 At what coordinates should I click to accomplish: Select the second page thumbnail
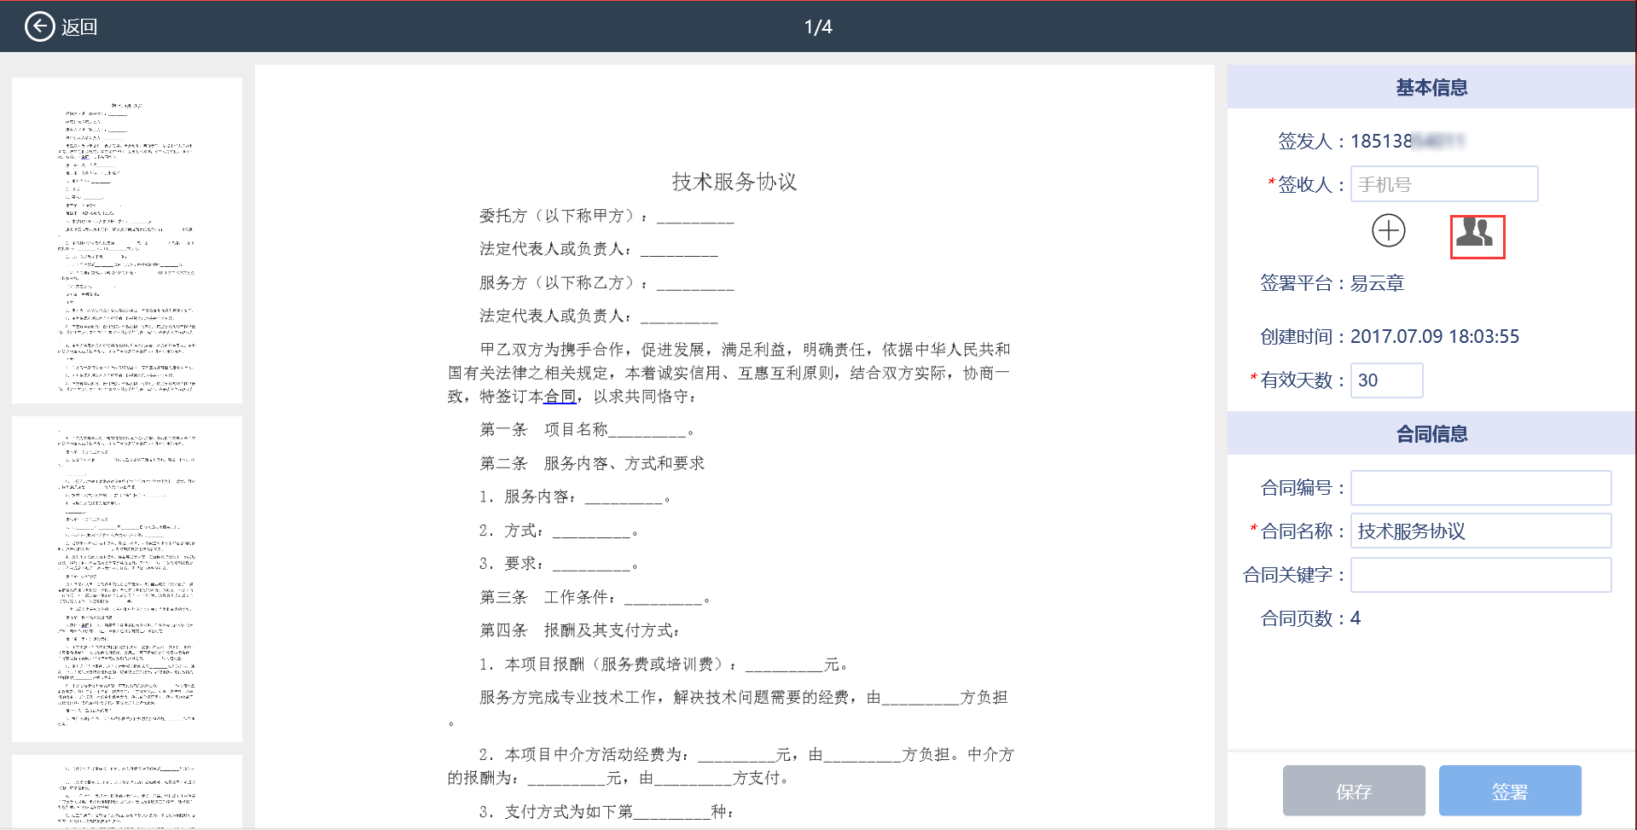coord(127,578)
